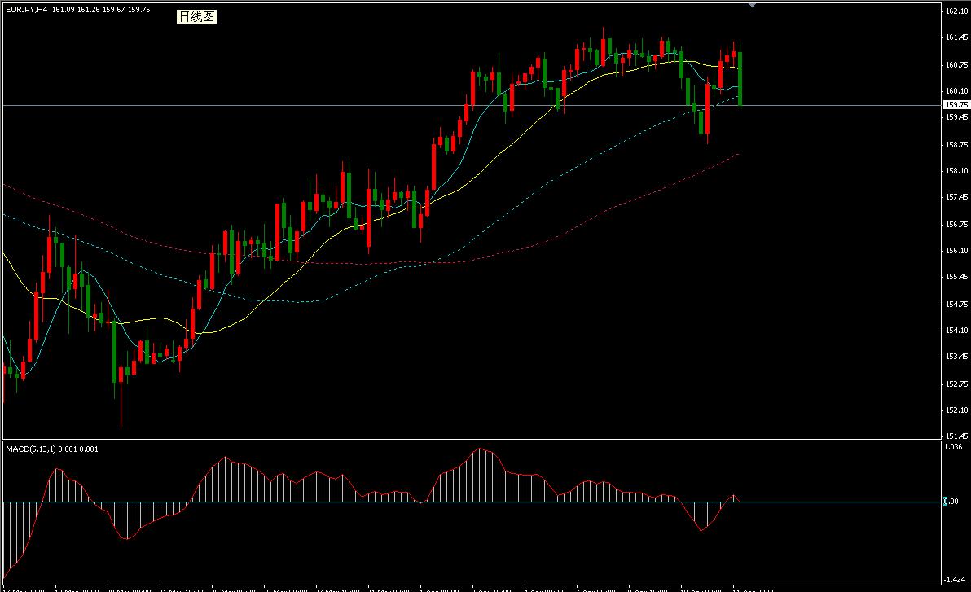Click the current price tag 159.75
Screen dimensions: 971x592
coord(956,105)
